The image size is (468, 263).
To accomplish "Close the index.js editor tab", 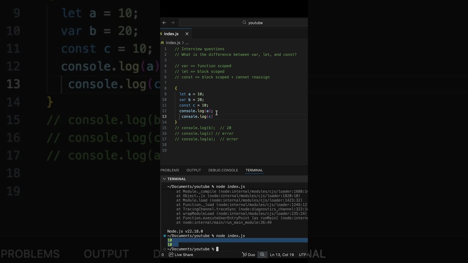I will tap(187, 34).
